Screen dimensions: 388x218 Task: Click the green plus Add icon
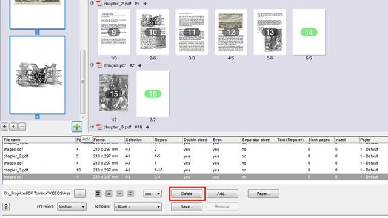[x=77, y=127]
